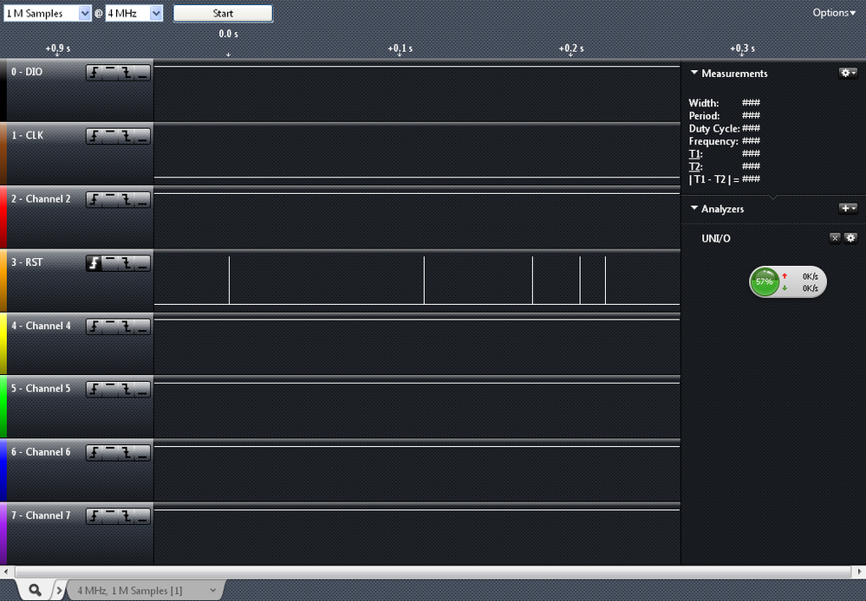The width and height of the screenshot is (866, 601).
Task: Open the UNI/O analyzer settings gear
Action: [851, 238]
